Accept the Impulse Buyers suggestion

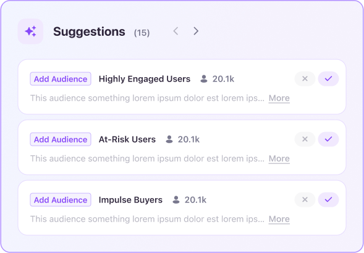[x=328, y=200]
